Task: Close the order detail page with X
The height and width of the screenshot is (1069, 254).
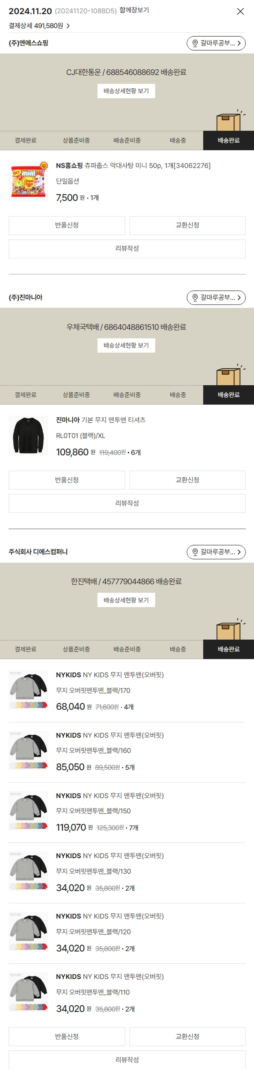Action: (x=240, y=11)
